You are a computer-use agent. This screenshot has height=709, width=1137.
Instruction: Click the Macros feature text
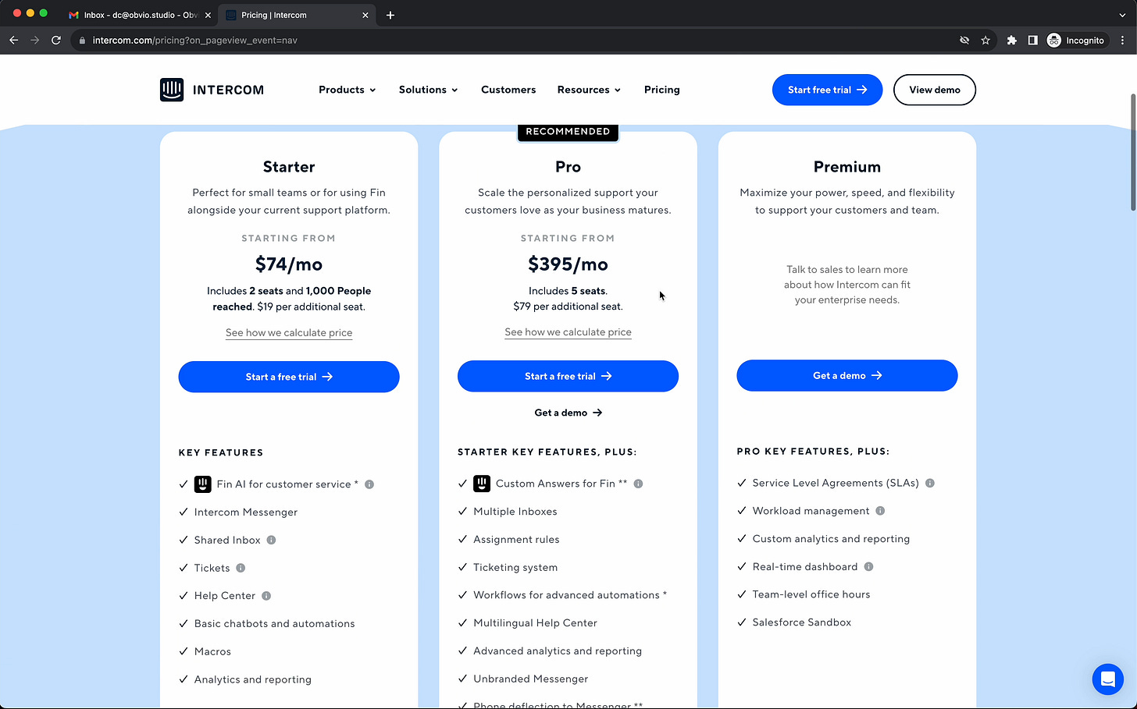212,651
